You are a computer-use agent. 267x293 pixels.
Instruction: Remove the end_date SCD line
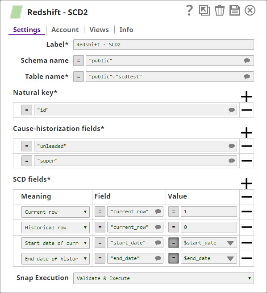pos(247,258)
